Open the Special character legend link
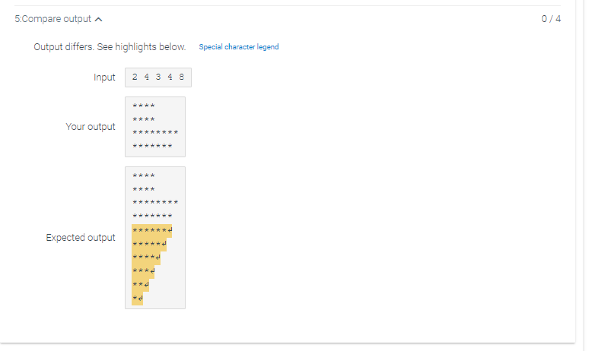The image size is (598, 351). click(239, 47)
